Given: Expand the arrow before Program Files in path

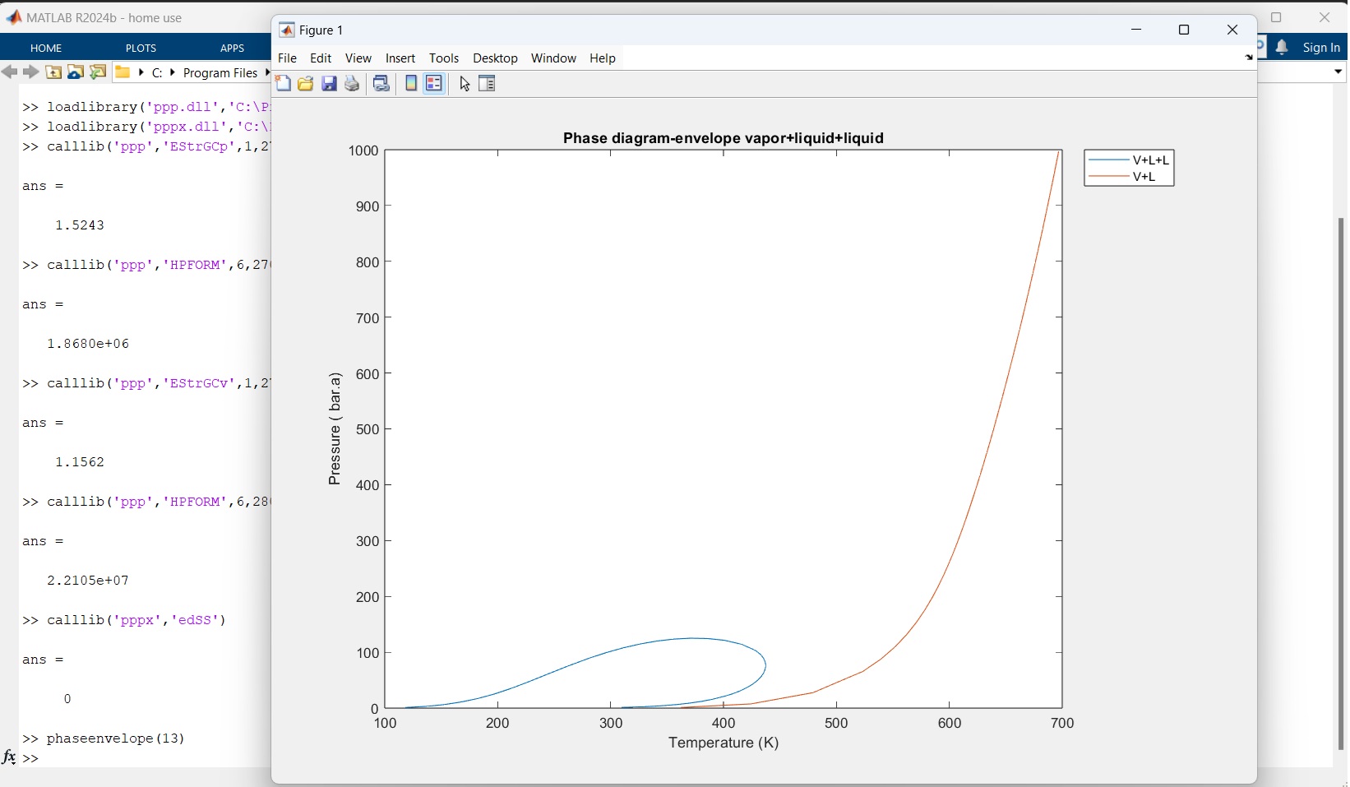Looking at the screenshot, I should [x=173, y=72].
